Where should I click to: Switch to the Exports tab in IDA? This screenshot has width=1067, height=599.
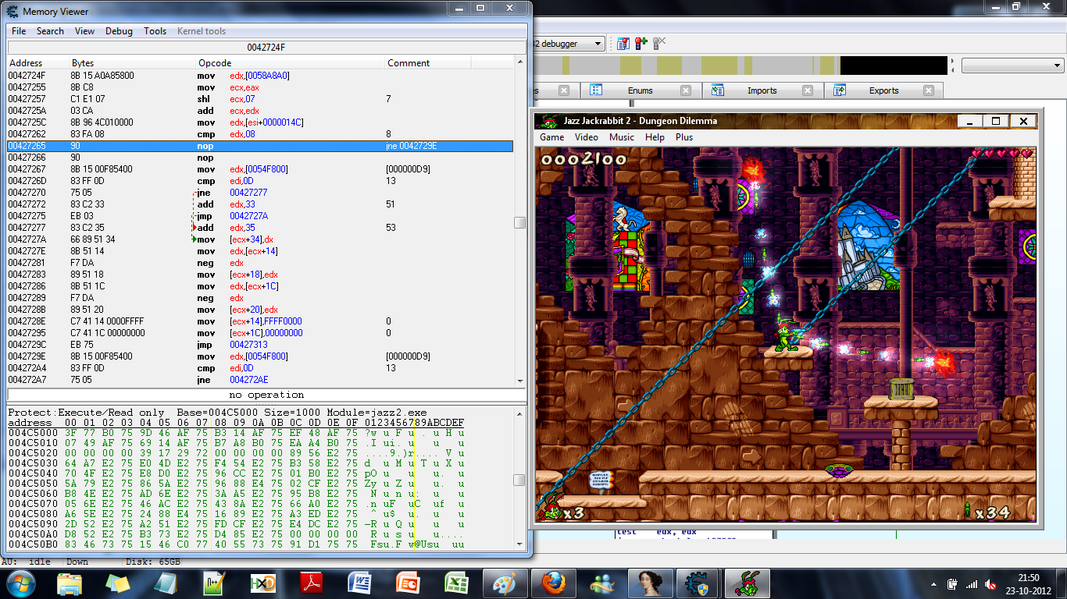[883, 90]
